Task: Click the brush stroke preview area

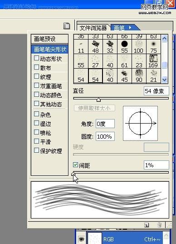Action: 100,200
